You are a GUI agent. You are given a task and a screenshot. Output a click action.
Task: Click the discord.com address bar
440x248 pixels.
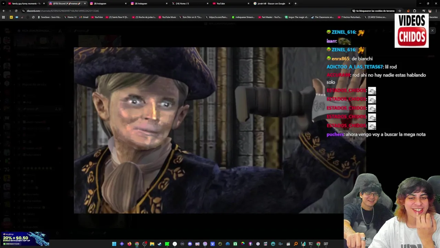(x=186, y=11)
